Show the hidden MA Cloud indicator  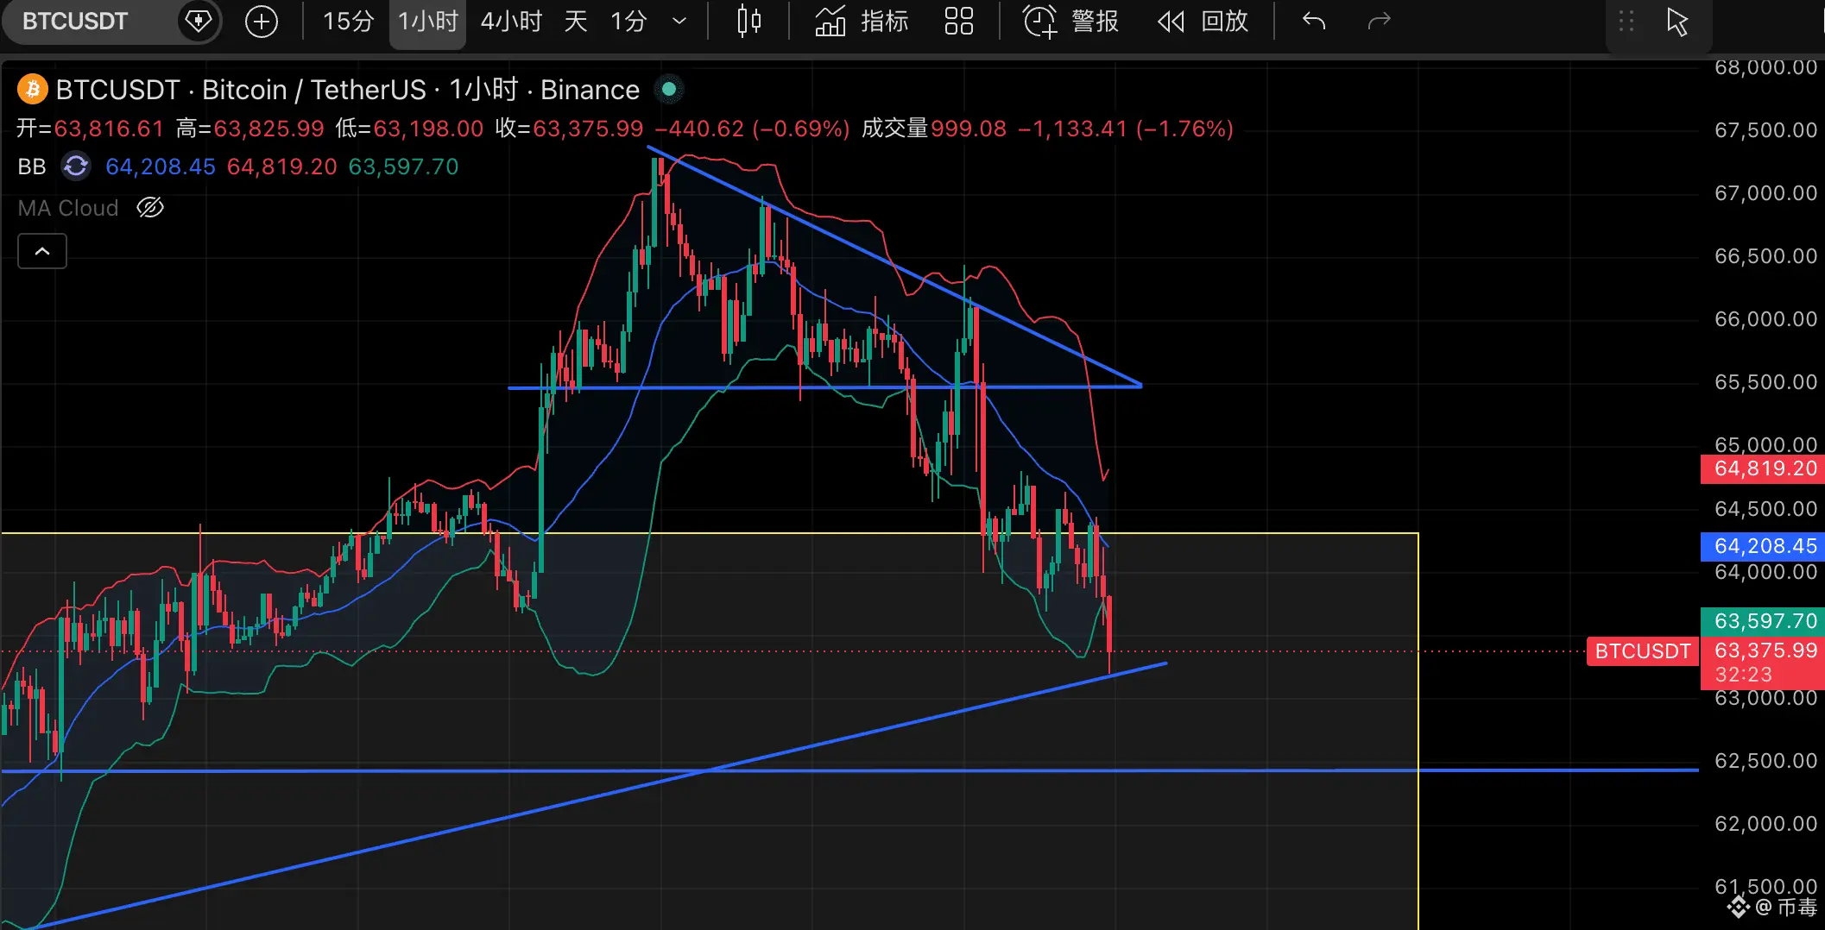pyautogui.click(x=150, y=208)
